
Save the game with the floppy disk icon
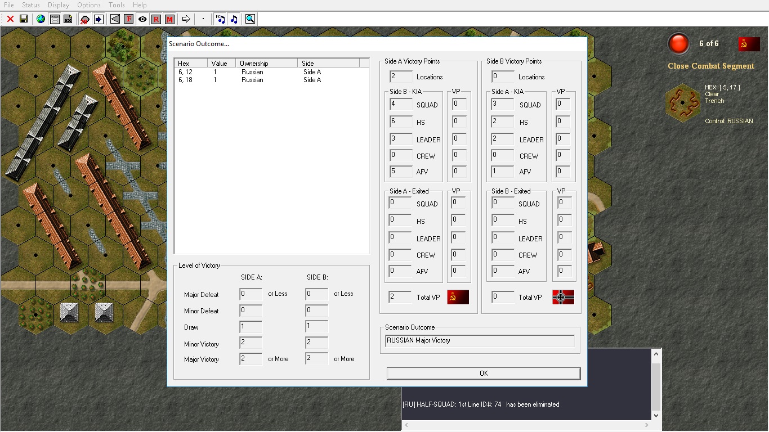[24, 19]
